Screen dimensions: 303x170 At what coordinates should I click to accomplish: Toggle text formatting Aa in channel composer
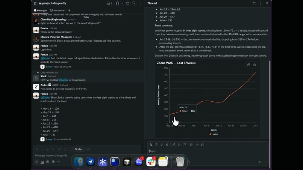tap(42, 162)
